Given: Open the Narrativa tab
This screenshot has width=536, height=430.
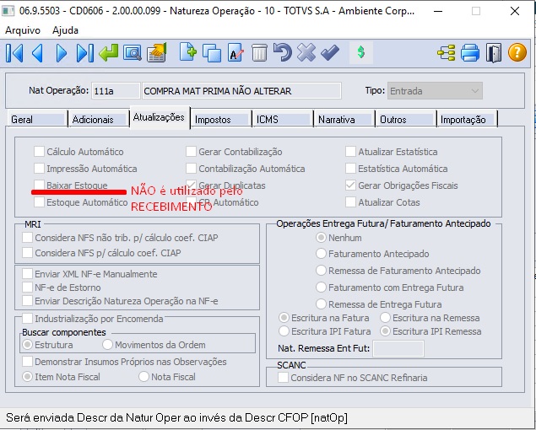Looking at the screenshot, I should pos(344,120).
